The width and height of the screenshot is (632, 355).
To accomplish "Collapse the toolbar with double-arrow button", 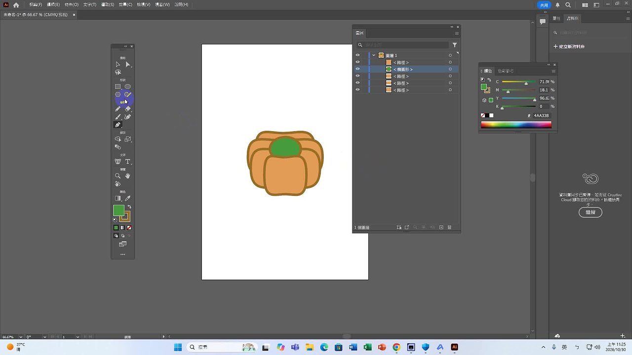I will tap(125, 46).
